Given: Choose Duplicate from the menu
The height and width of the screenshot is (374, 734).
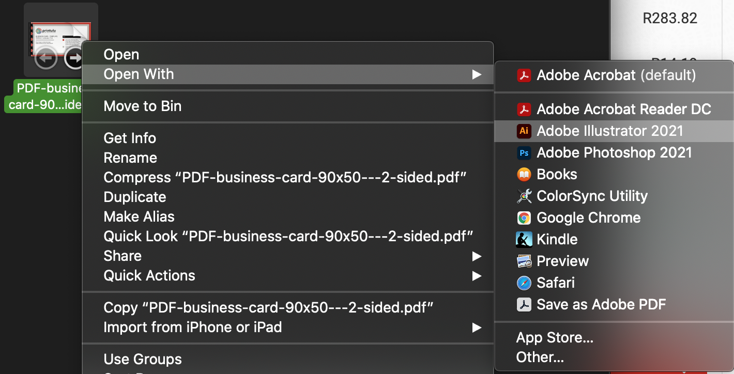Looking at the screenshot, I should [288, 197].
